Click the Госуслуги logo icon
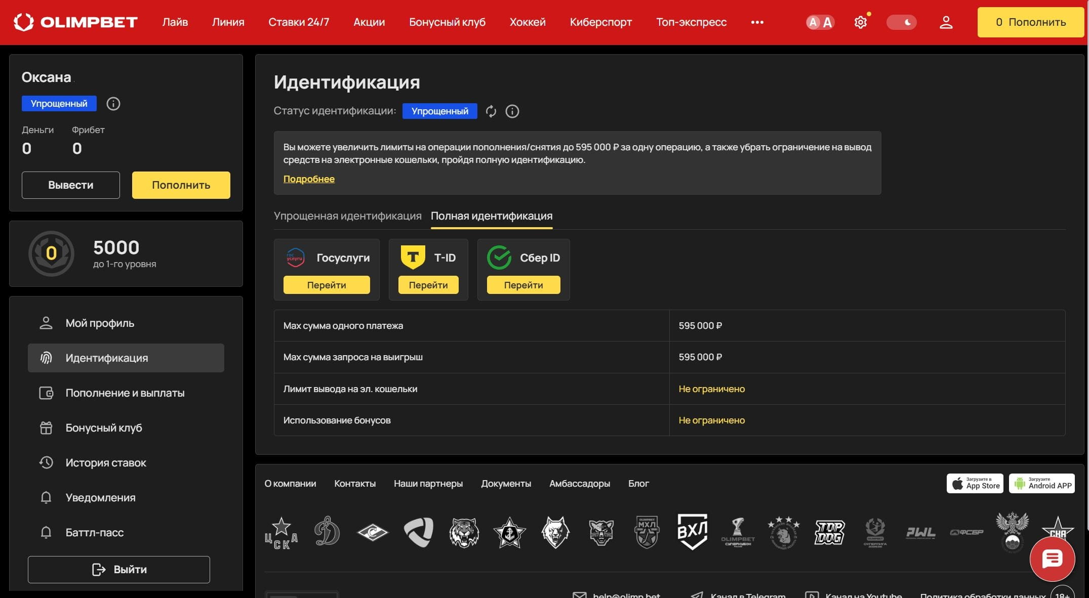This screenshot has height=598, width=1089. coord(296,258)
